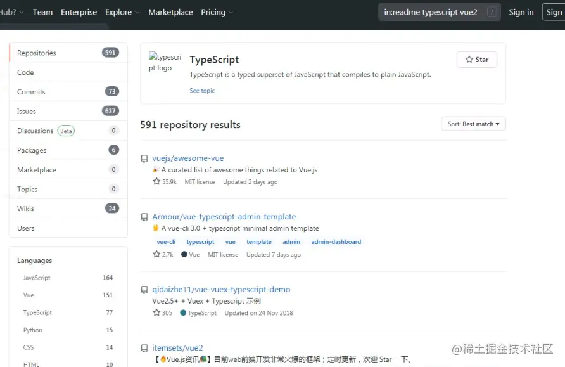The image size is (565, 367).
Task: Filter results by Python language
Action: coord(68,330)
